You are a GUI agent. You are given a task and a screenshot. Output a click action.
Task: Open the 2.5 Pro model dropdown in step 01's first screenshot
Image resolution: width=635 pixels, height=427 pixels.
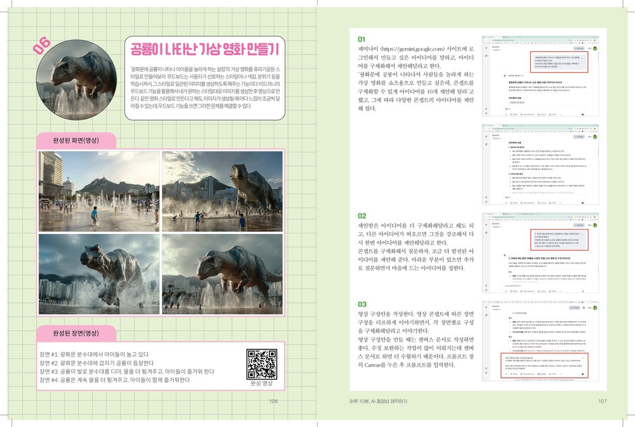pos(496,50)
